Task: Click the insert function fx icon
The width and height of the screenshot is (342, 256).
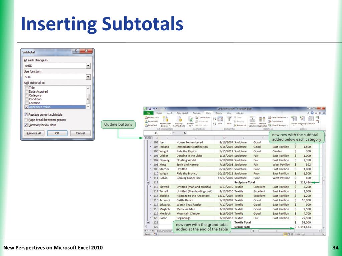Action: tap(184, 133)
